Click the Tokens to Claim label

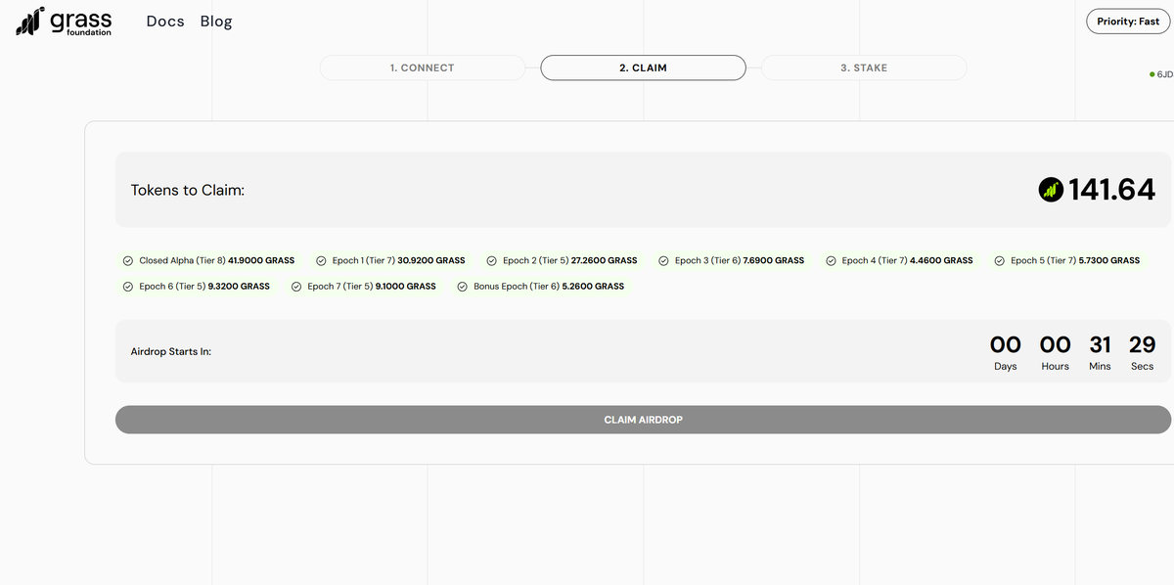coord(188,190)
